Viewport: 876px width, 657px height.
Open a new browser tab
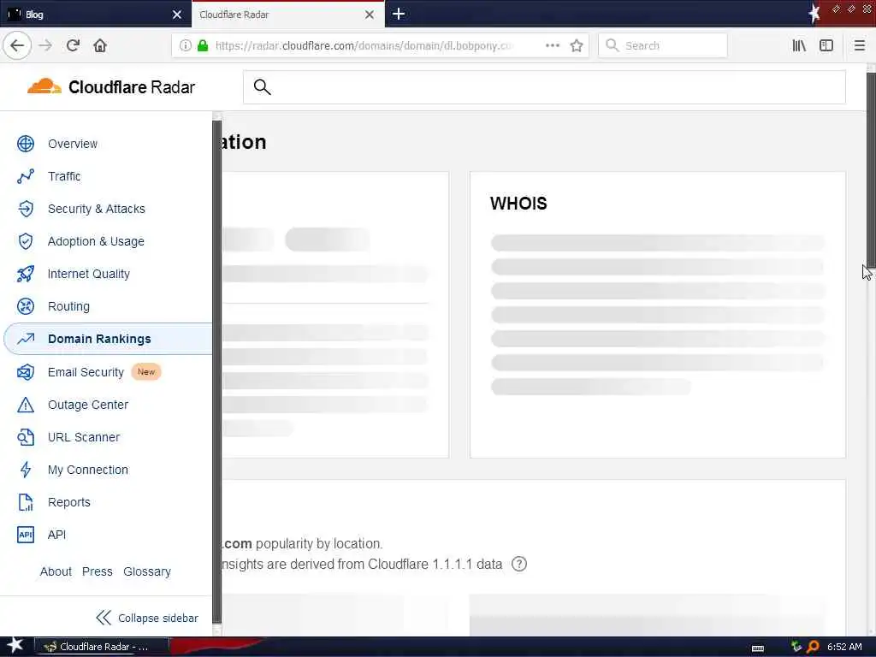click(x=399, y=14)
